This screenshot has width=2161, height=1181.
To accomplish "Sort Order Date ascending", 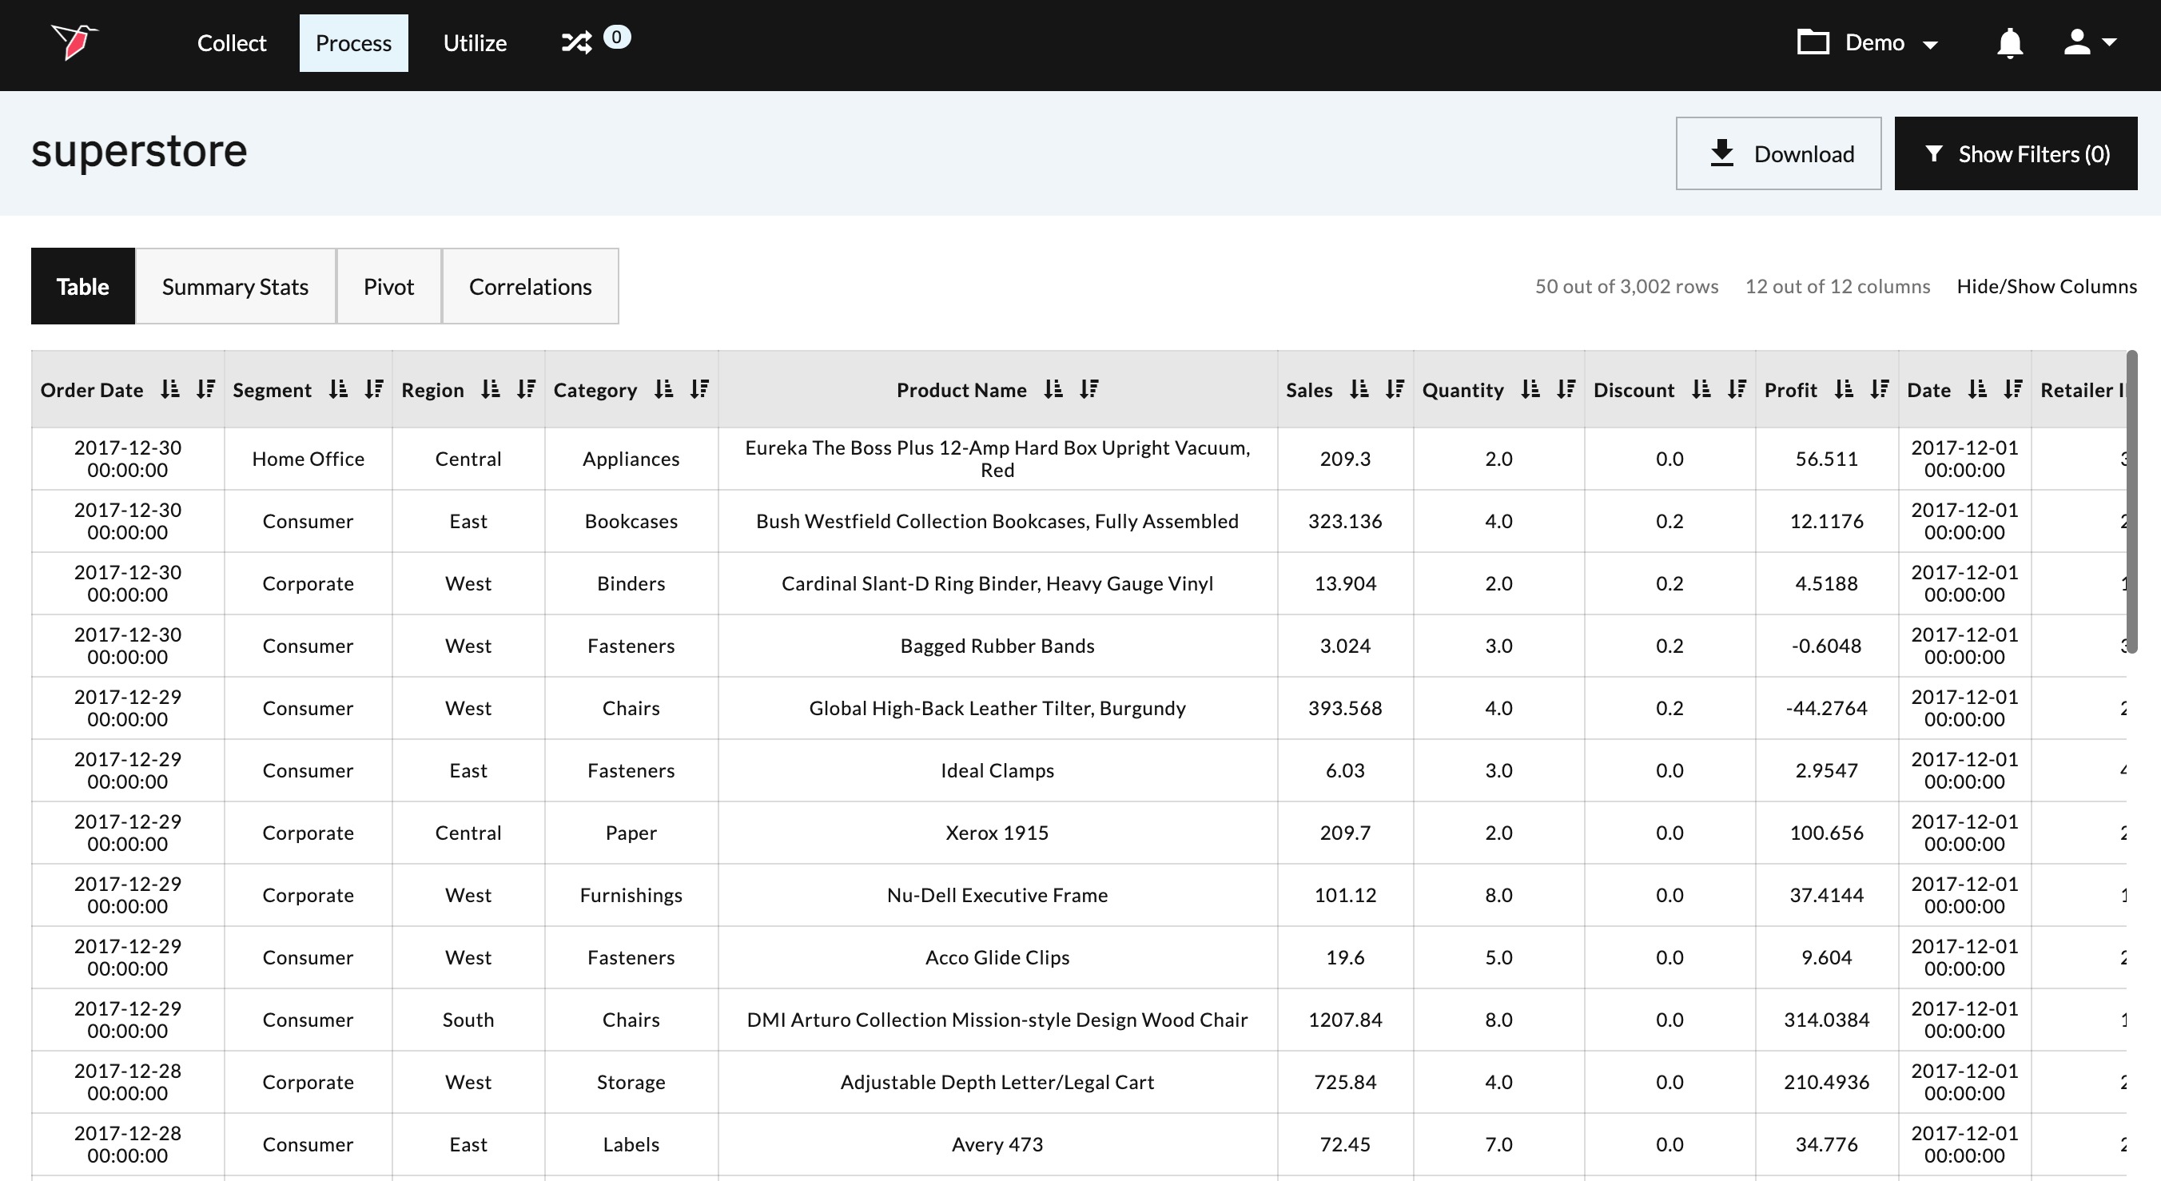I will (x=170, y=389).
